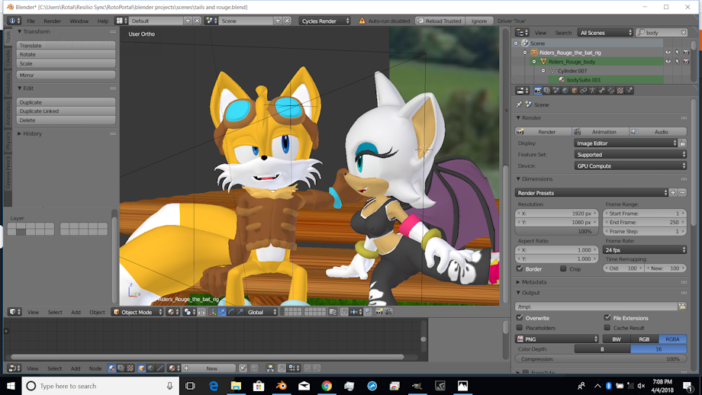Open the top Render menu
The image size is (702, 395).
[x=52, y=21]
